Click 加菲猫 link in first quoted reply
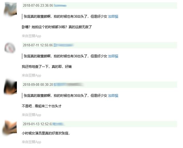 [x=113, y=17]
